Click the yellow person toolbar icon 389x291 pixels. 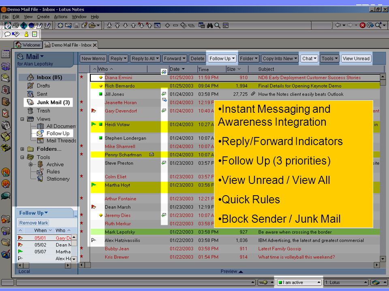[x=26, y=34]
